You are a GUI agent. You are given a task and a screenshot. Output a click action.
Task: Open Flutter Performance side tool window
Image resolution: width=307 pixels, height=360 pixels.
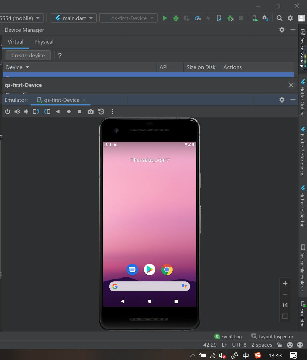pos(303,151)
